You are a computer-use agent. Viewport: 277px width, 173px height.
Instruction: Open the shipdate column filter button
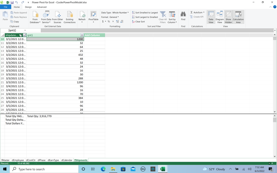coord(24,35)
